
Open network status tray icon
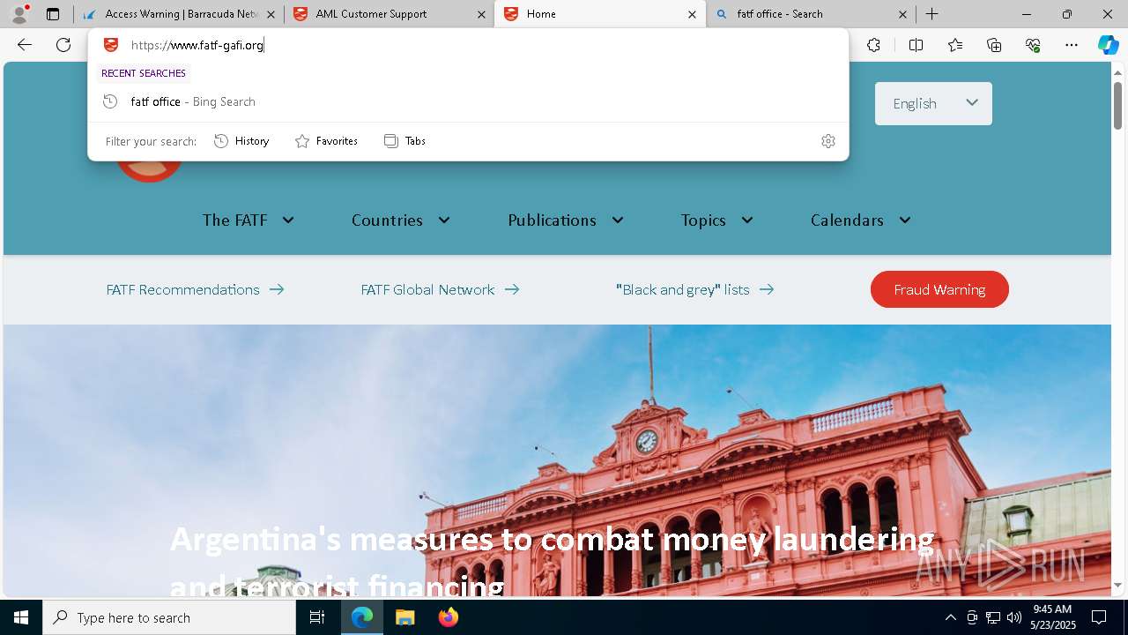(993, 617)
